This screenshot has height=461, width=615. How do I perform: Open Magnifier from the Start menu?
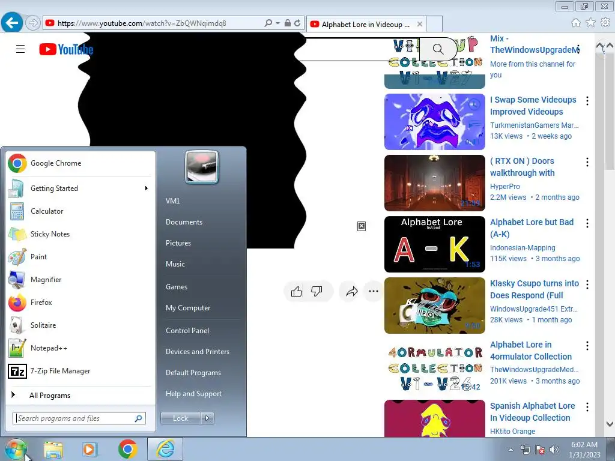(80, 280)
